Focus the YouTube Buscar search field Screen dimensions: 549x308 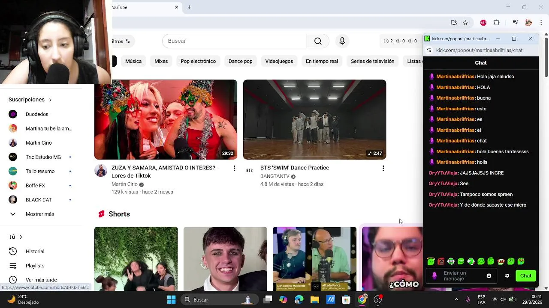click(234, 41)
